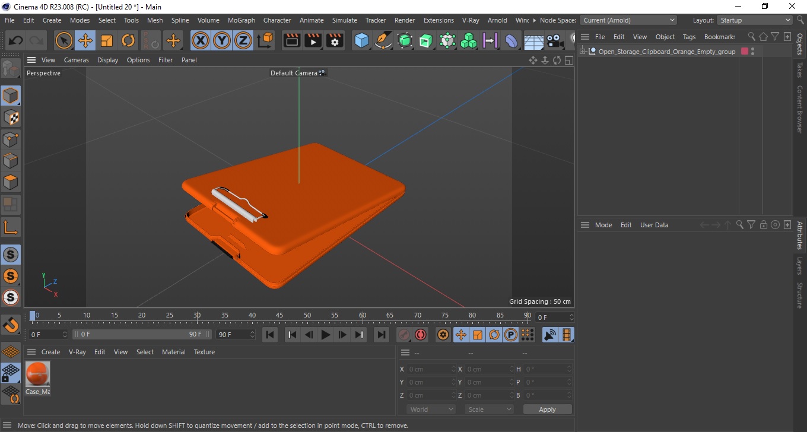Viewport: 807px width, 432px height.
Task: Open the viewport Display menu
Action: point(108,60)
